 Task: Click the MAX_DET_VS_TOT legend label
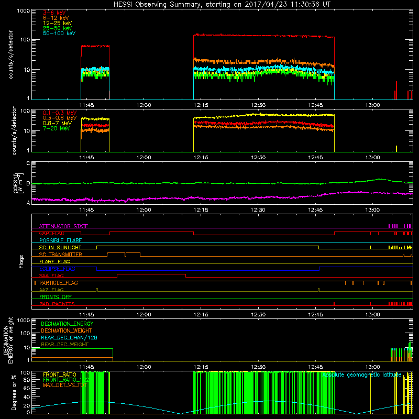pos(65,385)
